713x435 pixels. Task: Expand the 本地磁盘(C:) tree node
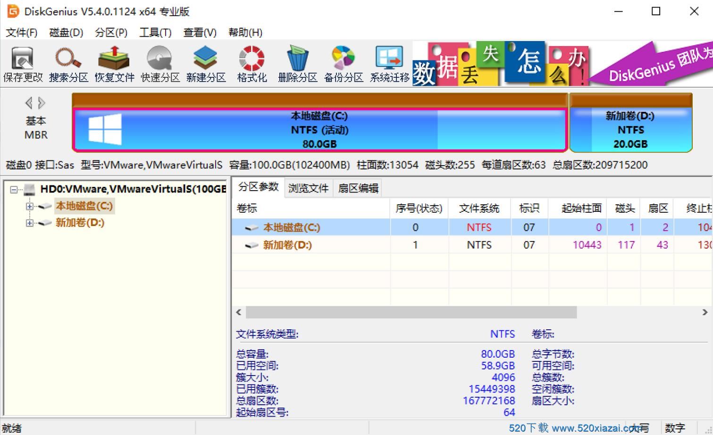click(30, 206)
